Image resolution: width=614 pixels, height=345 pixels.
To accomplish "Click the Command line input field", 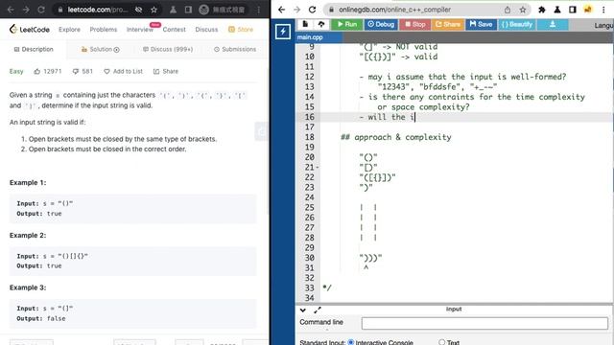I will point(484,323).
